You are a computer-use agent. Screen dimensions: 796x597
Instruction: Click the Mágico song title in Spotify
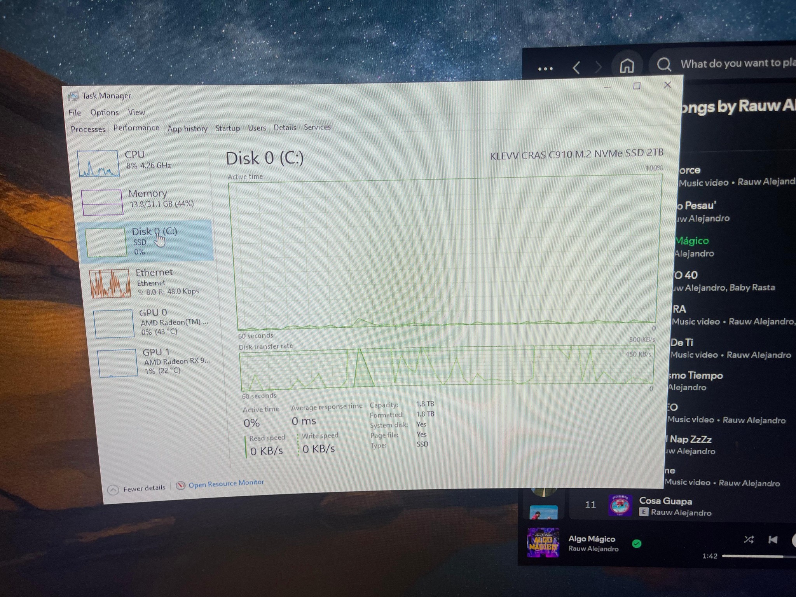[x=692, y=241]
